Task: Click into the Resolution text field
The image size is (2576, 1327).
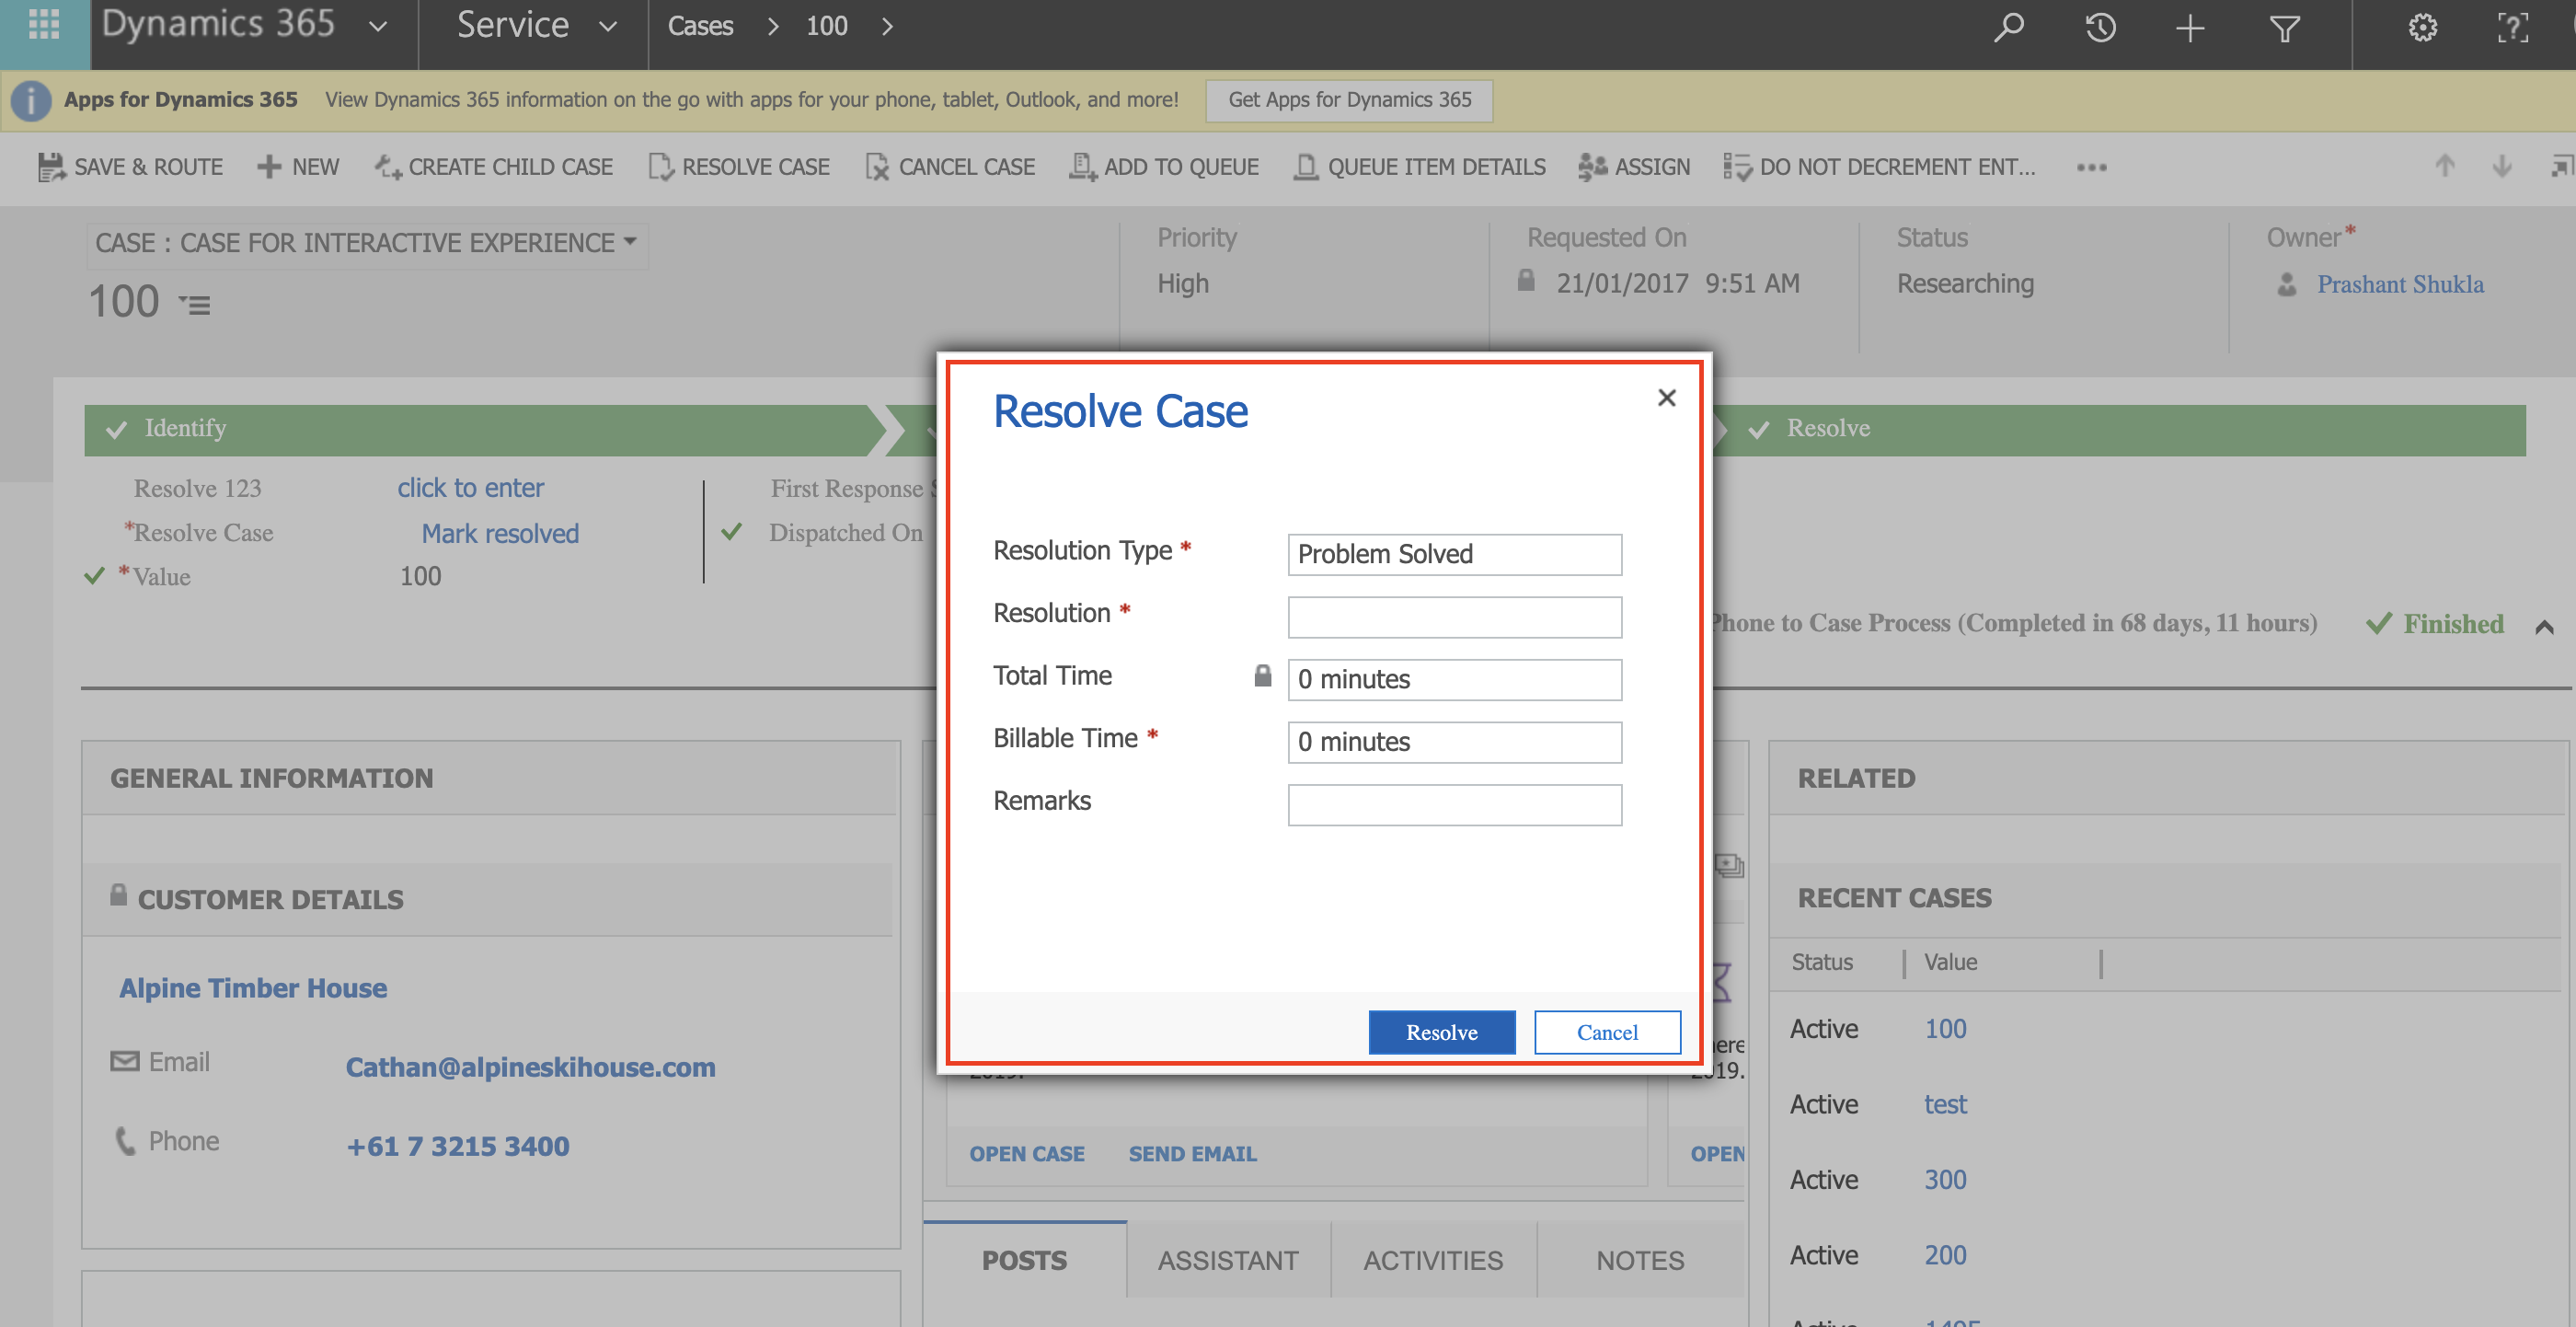Action: click(x=1454, y=617)
